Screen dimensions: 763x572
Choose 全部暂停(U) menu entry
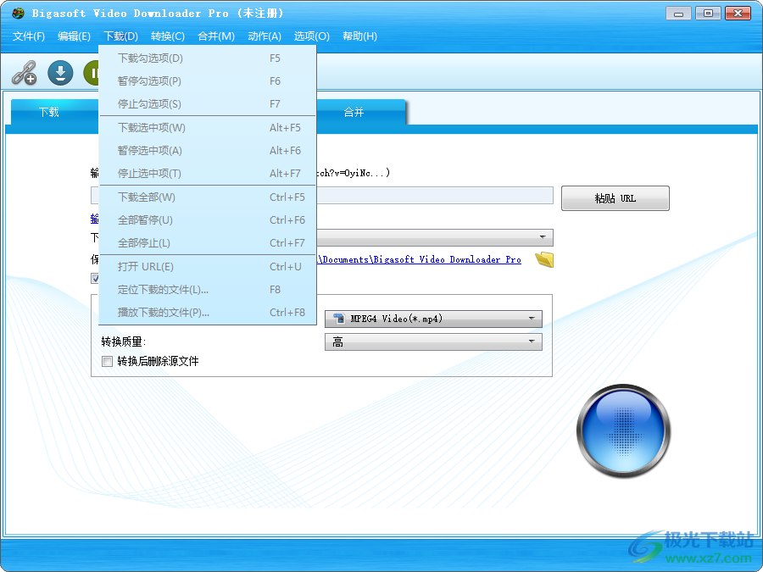(x=208, y=220)
